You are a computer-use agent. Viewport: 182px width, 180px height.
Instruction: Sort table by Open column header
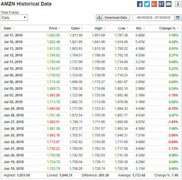click(x=75, y=28)
